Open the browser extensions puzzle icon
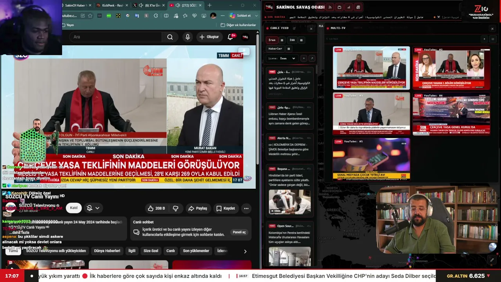Viewport: 501px width, 282px height. click(156, 16)
